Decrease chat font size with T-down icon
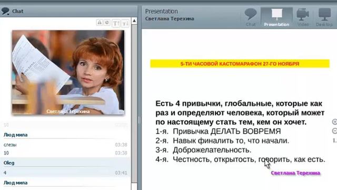The height and width of the screenshot is (190, 337). (125, 23)
